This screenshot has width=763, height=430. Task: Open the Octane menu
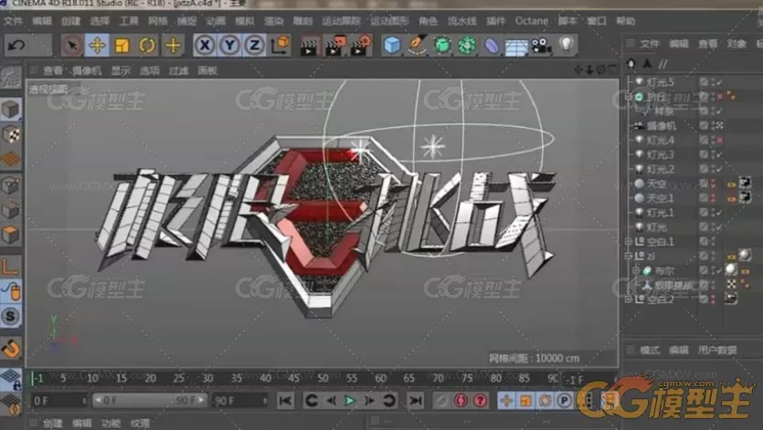coord(532,21)
